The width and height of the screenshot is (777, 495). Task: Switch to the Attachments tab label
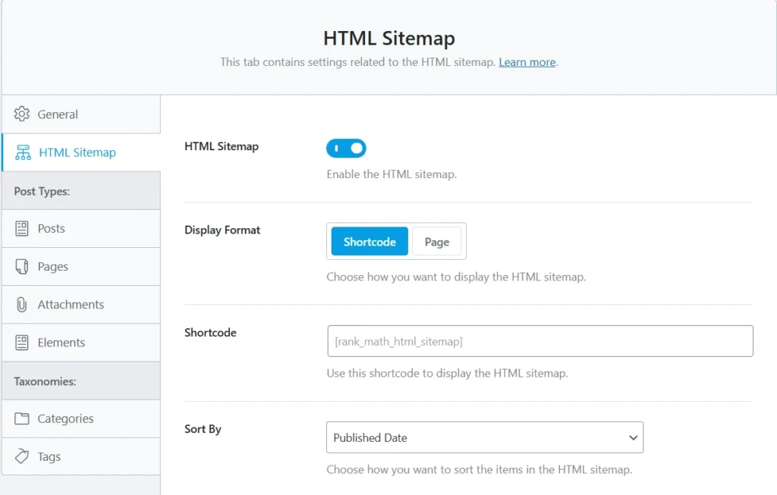(x=71, y=305)
